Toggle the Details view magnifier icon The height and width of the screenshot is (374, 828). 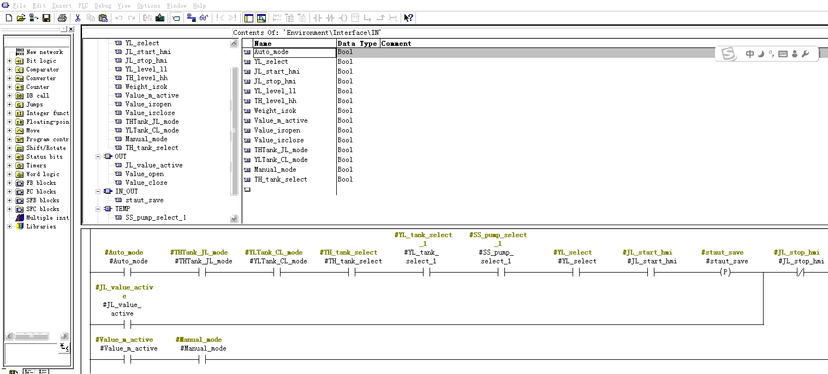tap(261, 18)
